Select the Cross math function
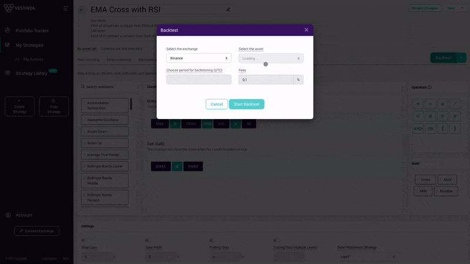This screenshot has height=264, width=470. [x=425, y=180]
